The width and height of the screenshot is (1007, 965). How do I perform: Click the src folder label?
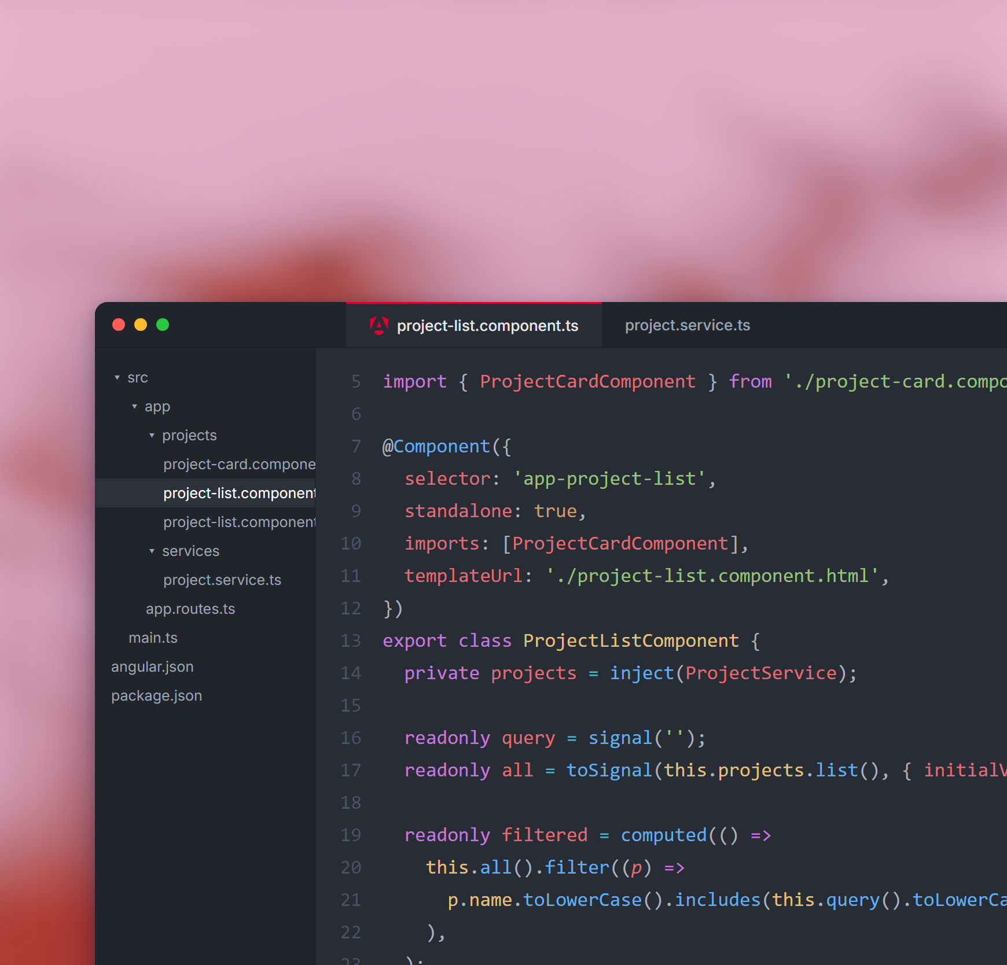pyautogui.click(x=138, y=377)
